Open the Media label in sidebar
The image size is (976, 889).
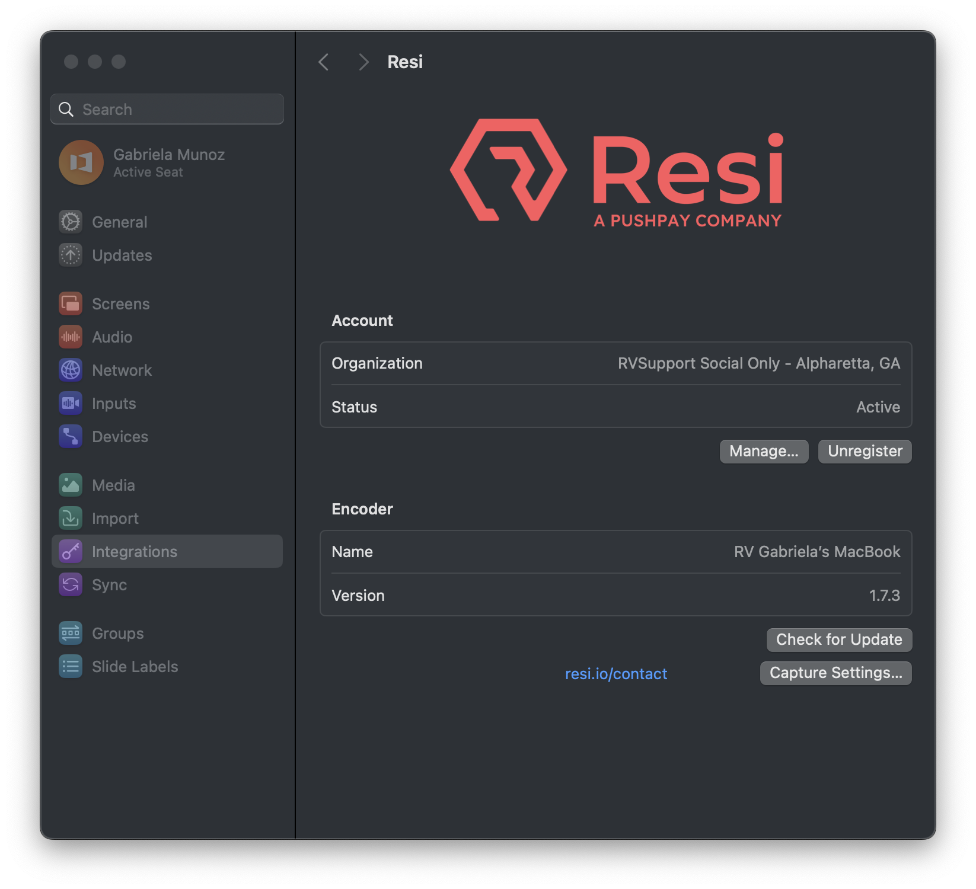click(x=113, y=485)
